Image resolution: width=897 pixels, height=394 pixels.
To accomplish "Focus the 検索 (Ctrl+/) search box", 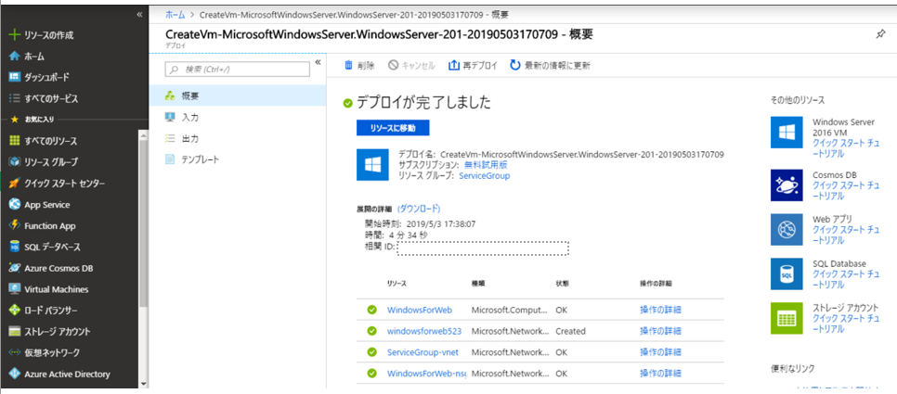I will click(237, 70).
